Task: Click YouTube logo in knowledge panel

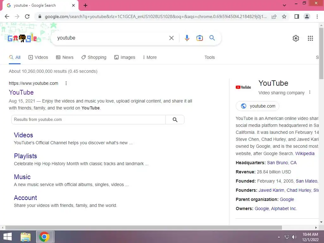Action: (x=243, y=87)
